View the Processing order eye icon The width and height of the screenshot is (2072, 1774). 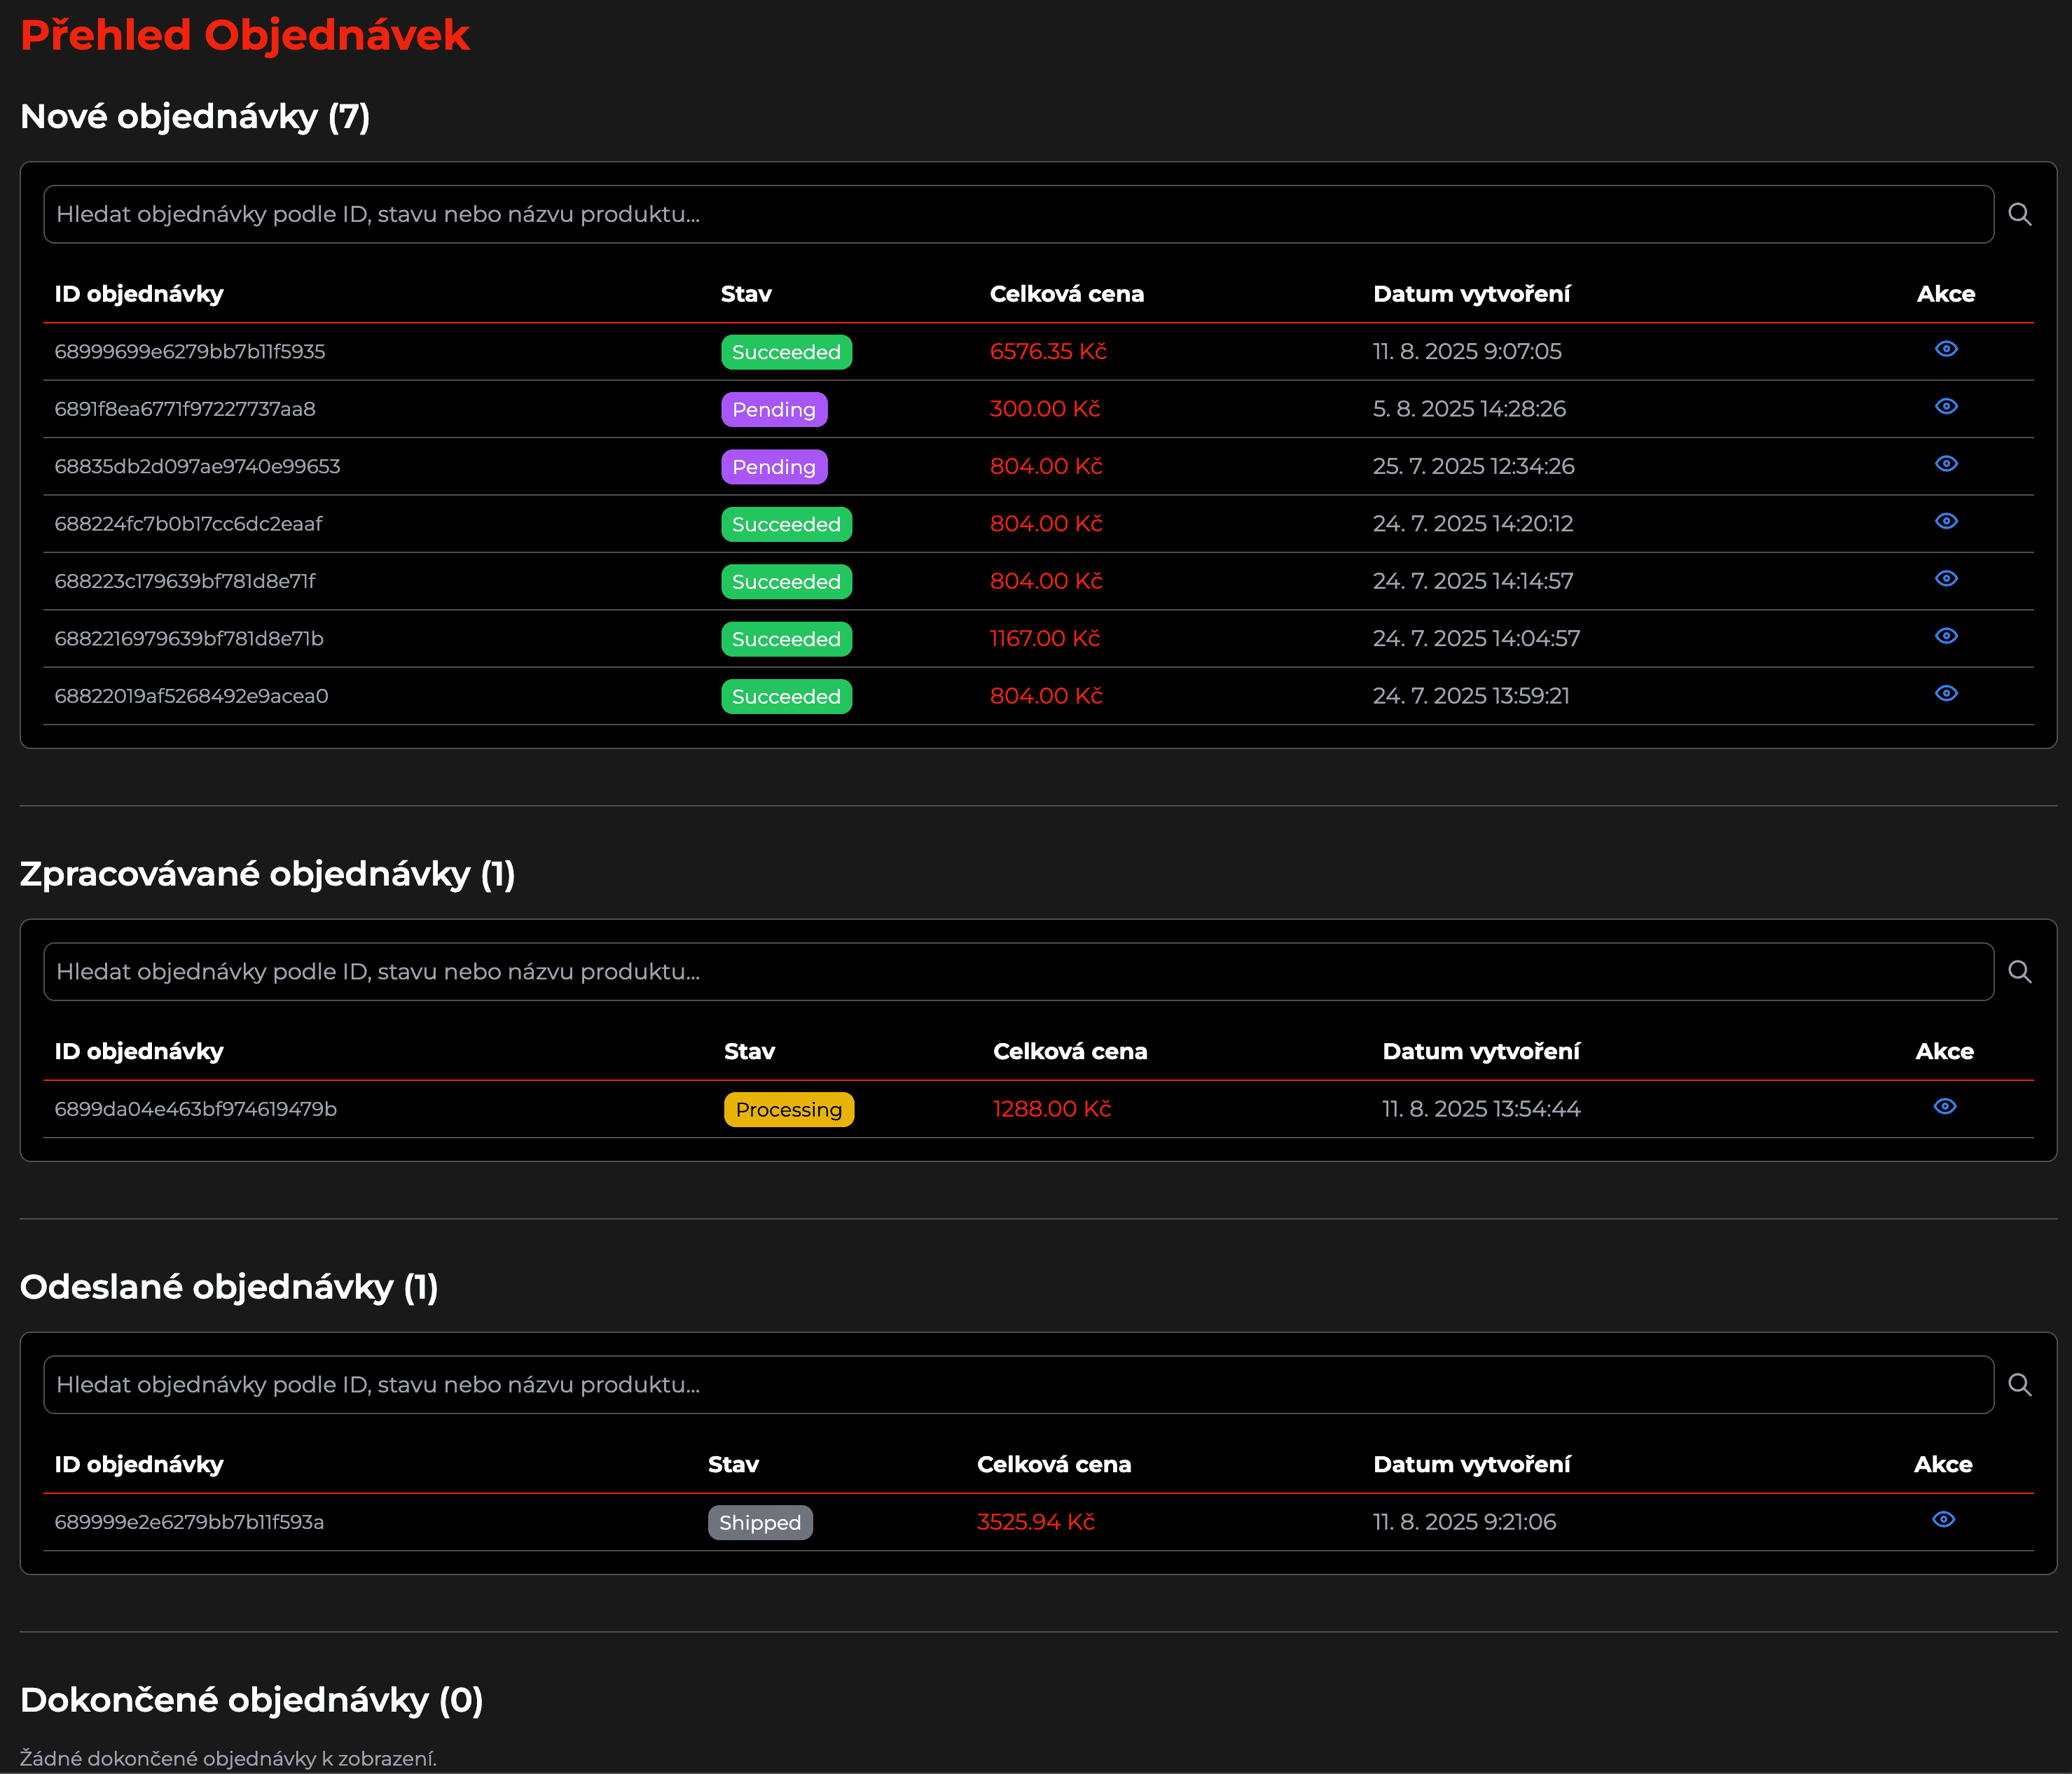pos(1944,1106)
